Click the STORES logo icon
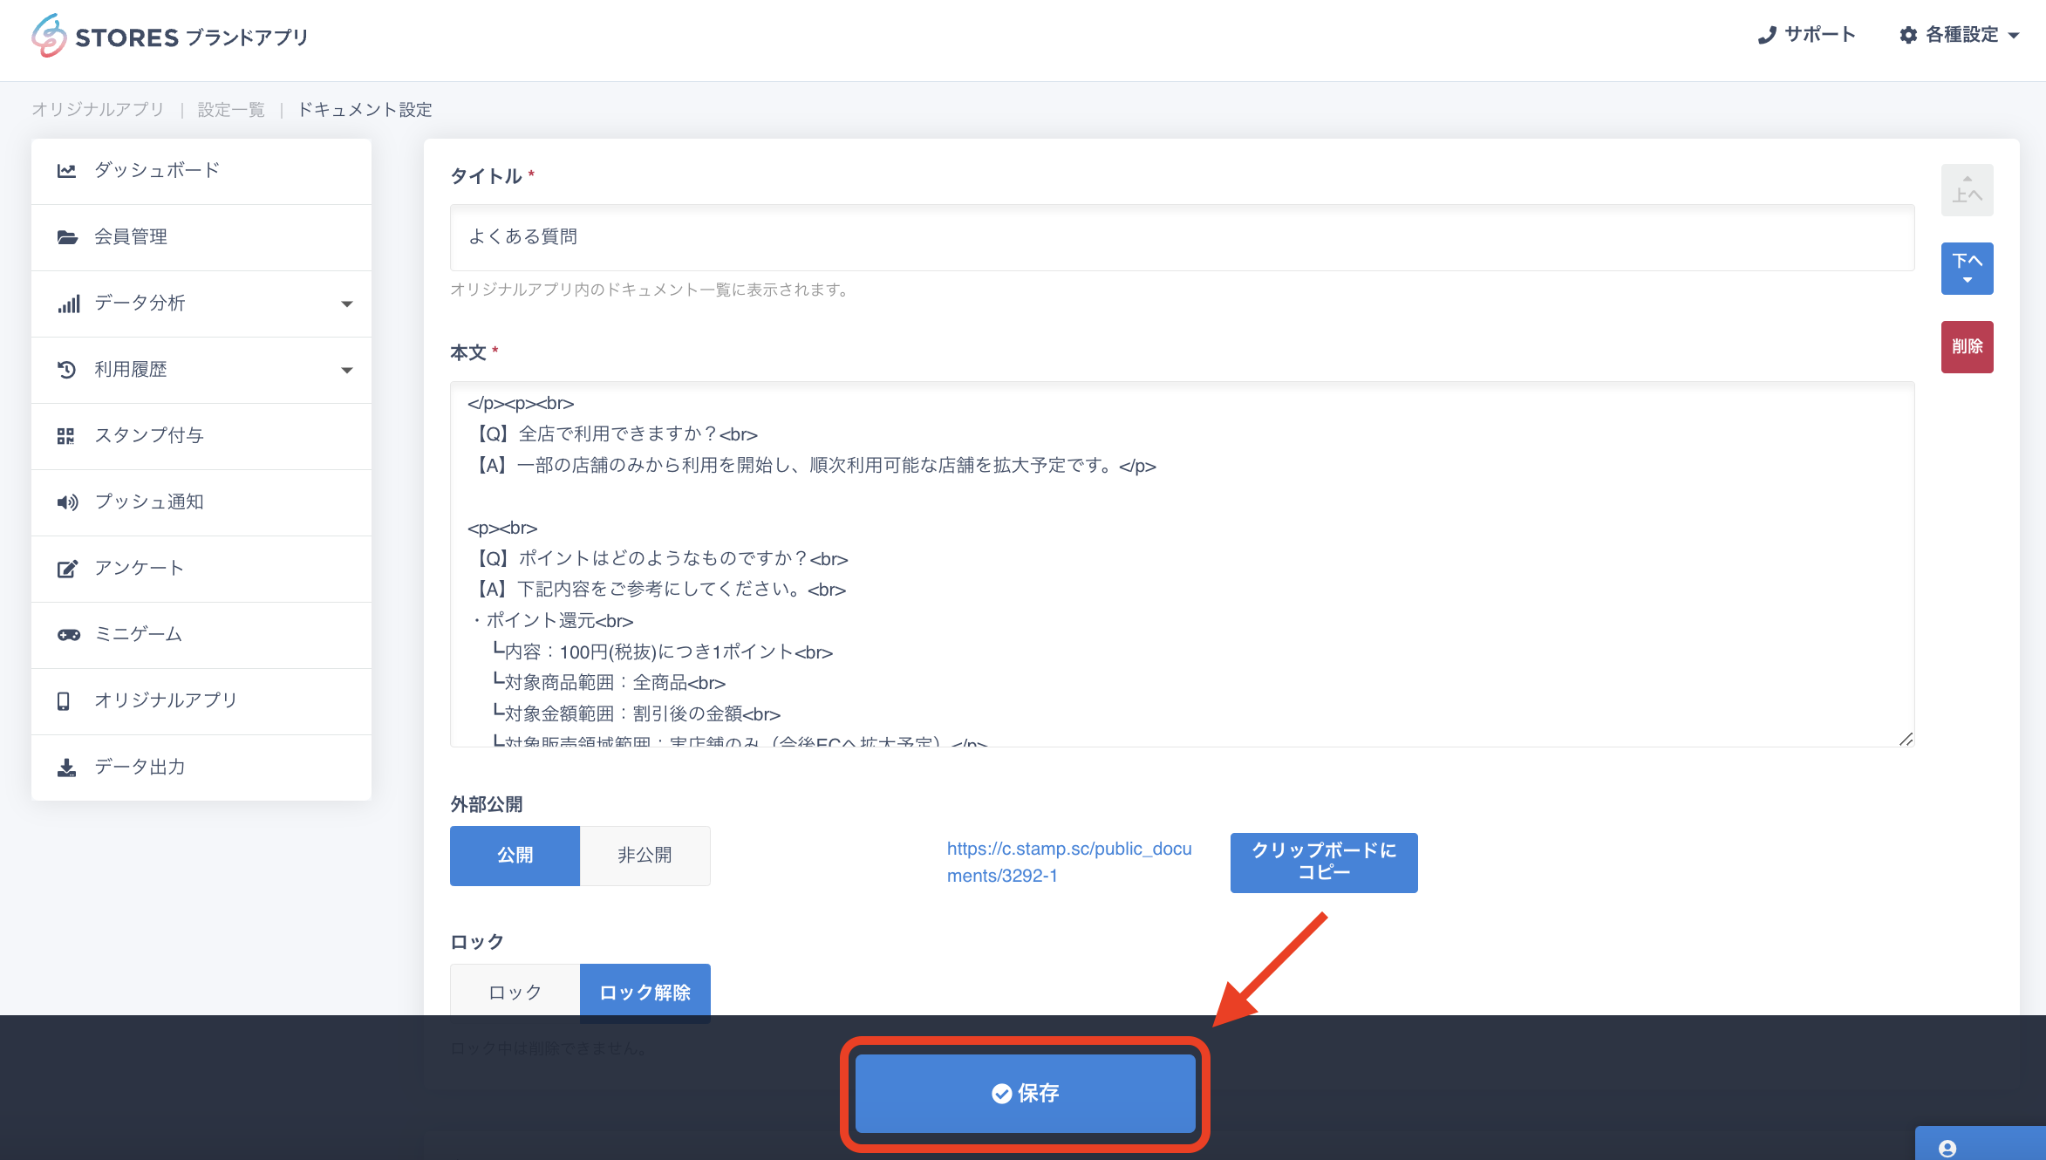The image size is (2046, 1160). tap(49, 36)
